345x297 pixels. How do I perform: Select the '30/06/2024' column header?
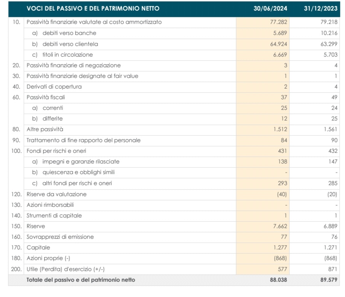270,8
